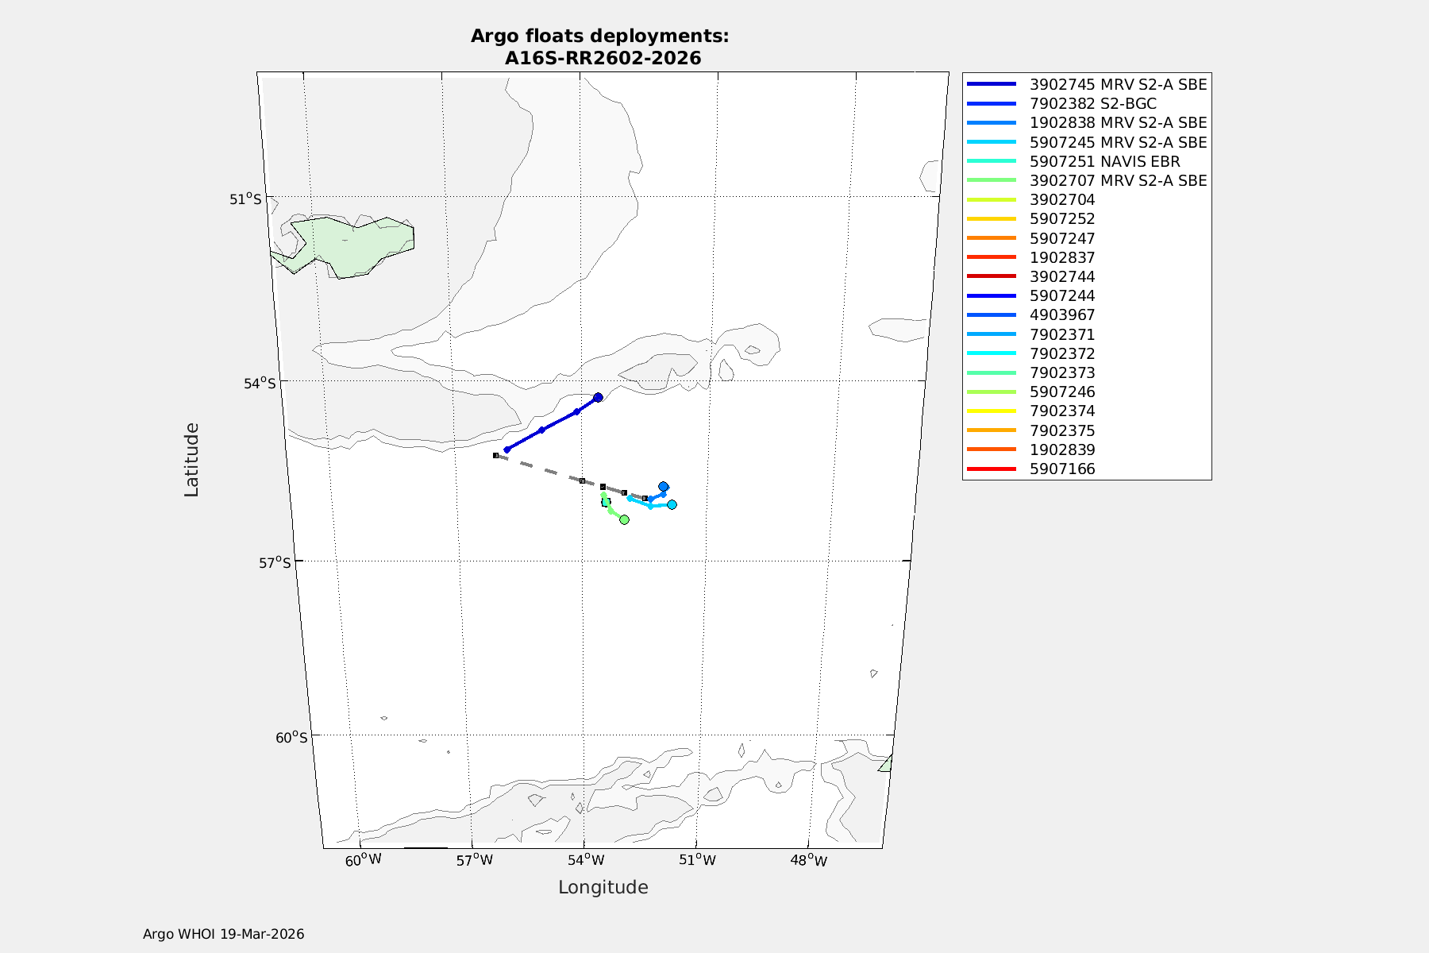Click the yellow legend line beside 7902374

pyautogui.click(x=991, y=411)
